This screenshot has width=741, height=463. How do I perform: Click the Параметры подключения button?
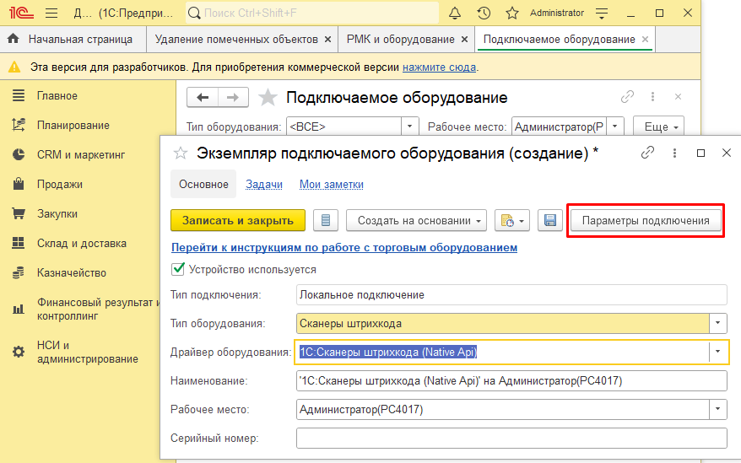click(646, 221)
